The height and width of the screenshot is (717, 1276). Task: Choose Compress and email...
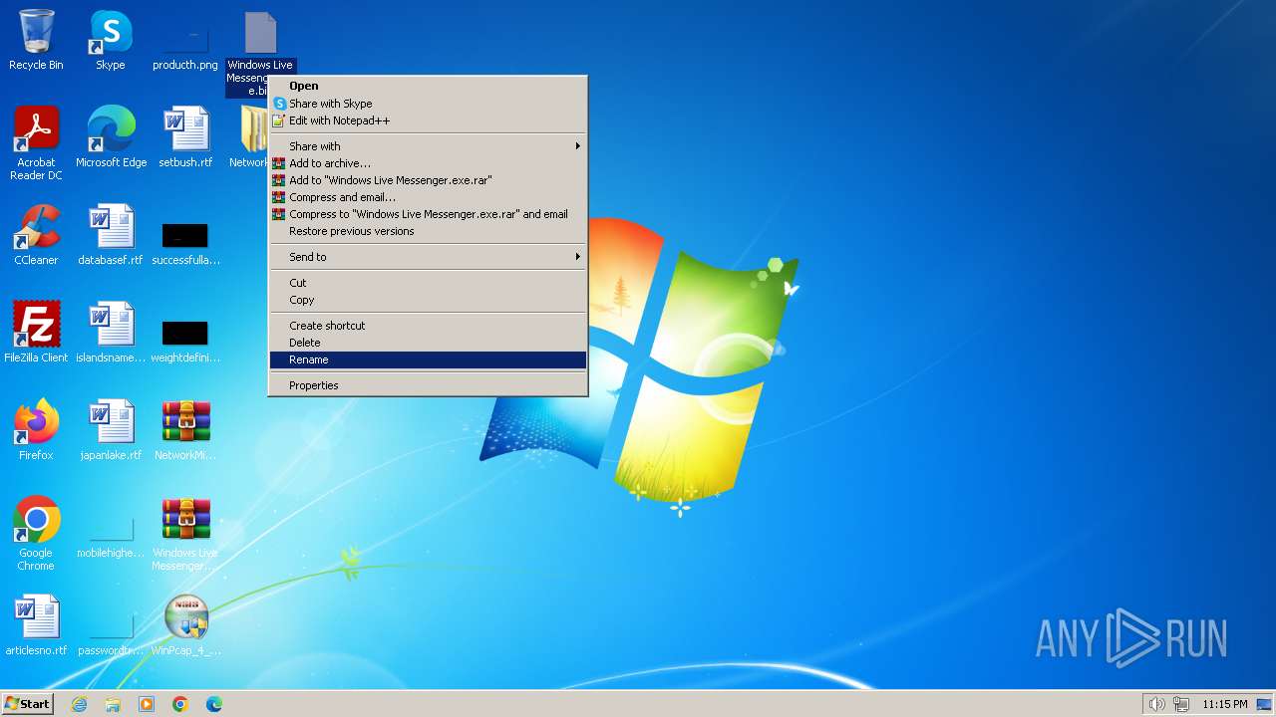(428, 197)
